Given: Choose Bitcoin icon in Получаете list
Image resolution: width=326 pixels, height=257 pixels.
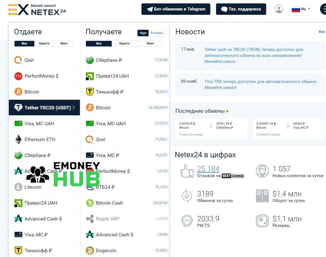Looking at the screenshot, I should (90, 108).
